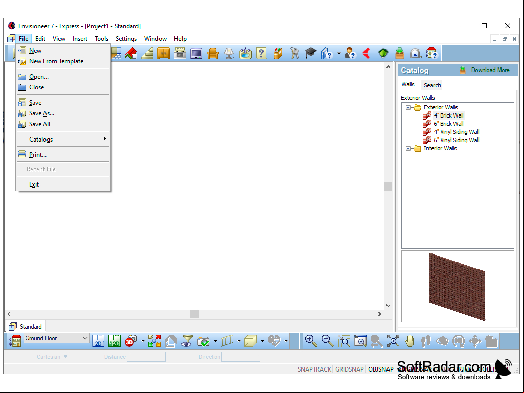This screenshot has width=524, height=393.
Task: Open the folder with pencil icon
Action: [278, 54]
